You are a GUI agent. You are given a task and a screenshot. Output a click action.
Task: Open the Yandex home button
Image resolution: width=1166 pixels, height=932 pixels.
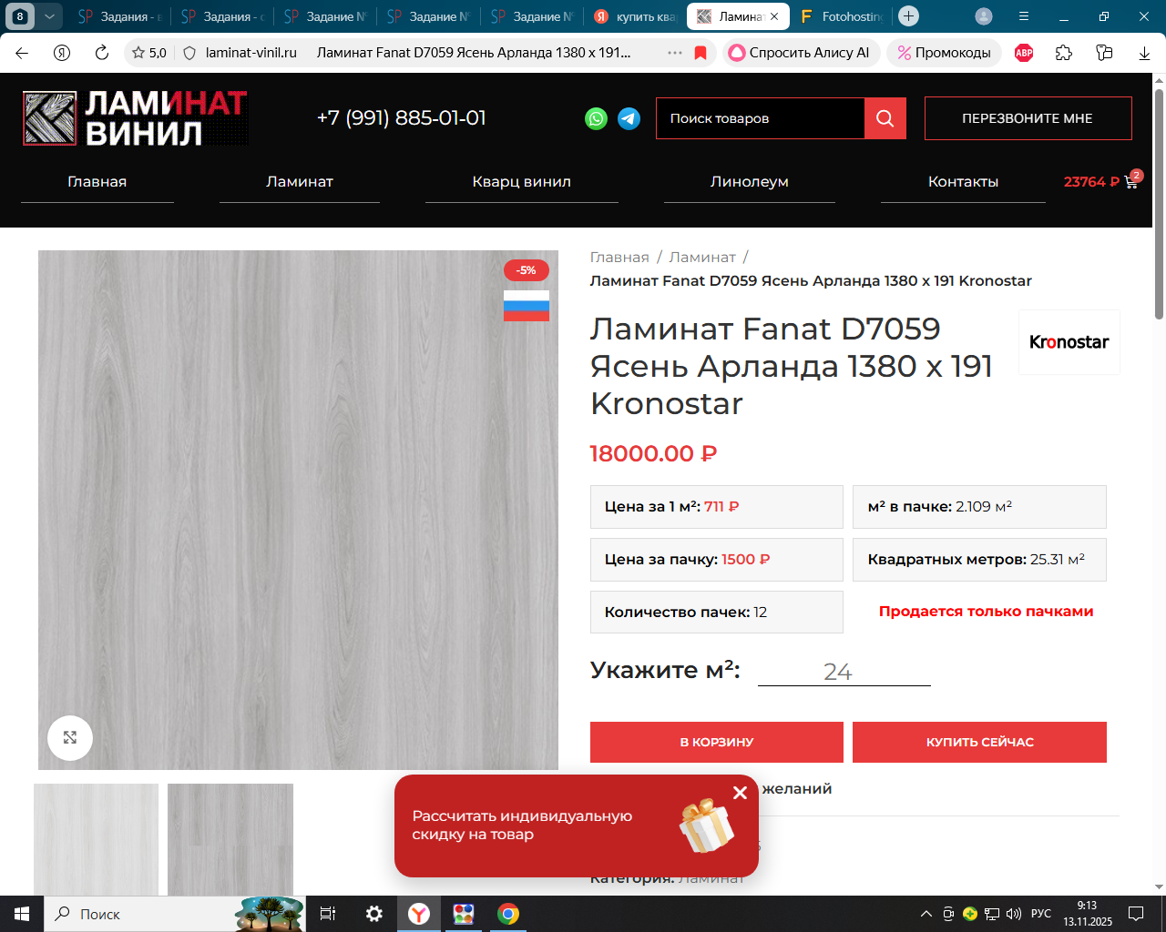[62, 53]
